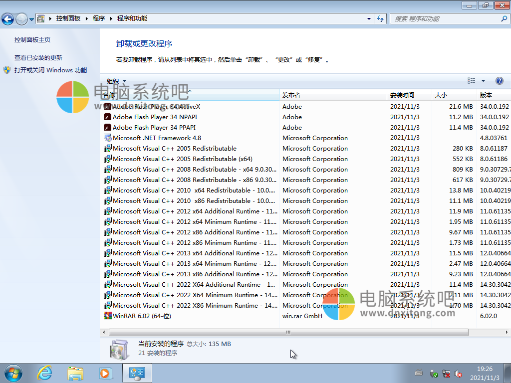Click the back navigation arrow
Screen dimensions: 511x383
click(x=9, y=18)
